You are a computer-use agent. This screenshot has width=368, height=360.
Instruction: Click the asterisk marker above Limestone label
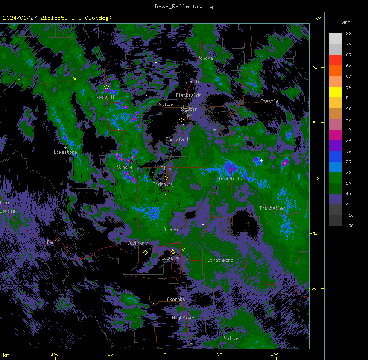point(65,148)
